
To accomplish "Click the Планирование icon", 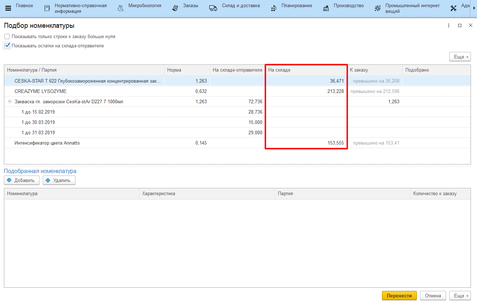I will pyautogui.click(x=273, y=8).
